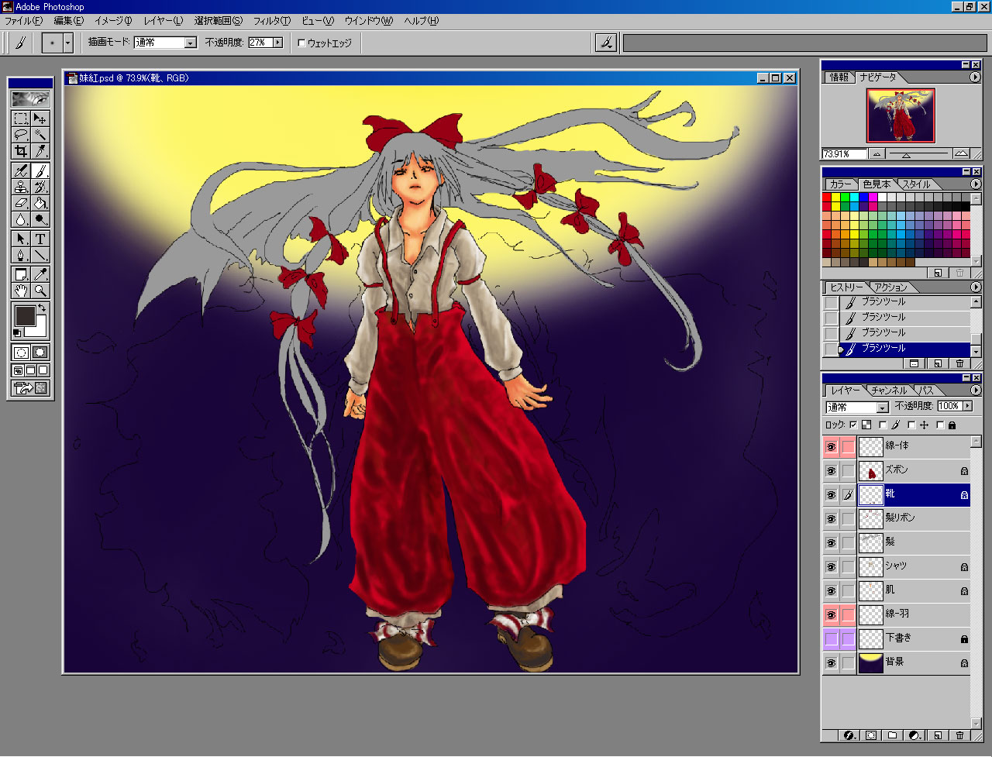Select the Type tool

40,239
